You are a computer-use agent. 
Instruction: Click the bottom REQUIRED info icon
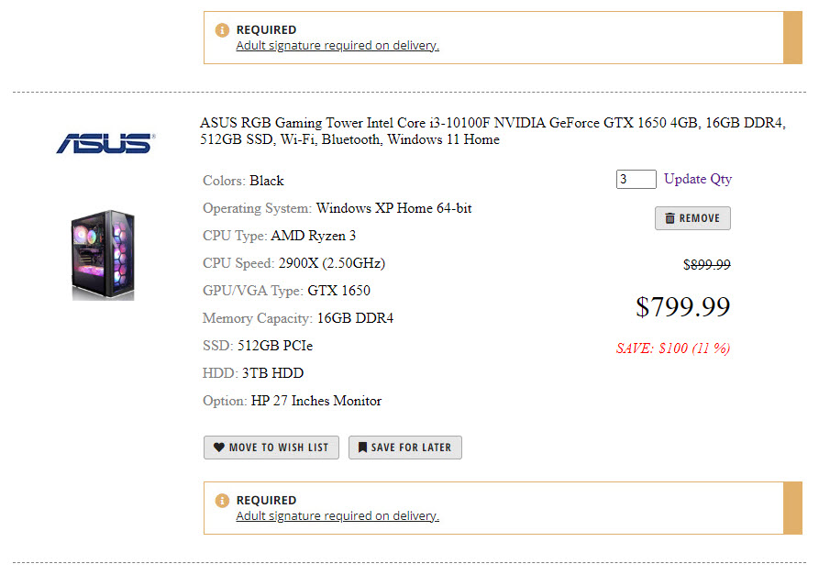[222, 501]
